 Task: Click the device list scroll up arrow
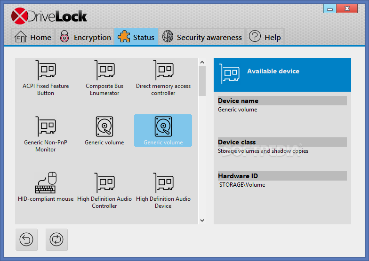point(202,62)
